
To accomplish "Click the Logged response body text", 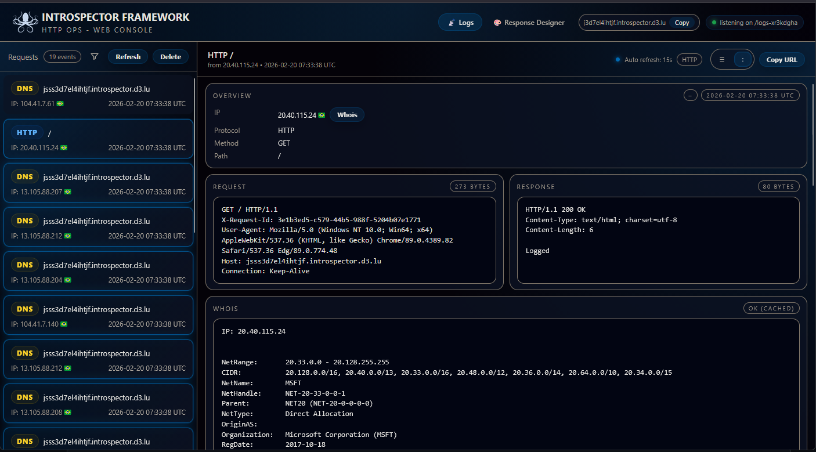I will point(537,251).
